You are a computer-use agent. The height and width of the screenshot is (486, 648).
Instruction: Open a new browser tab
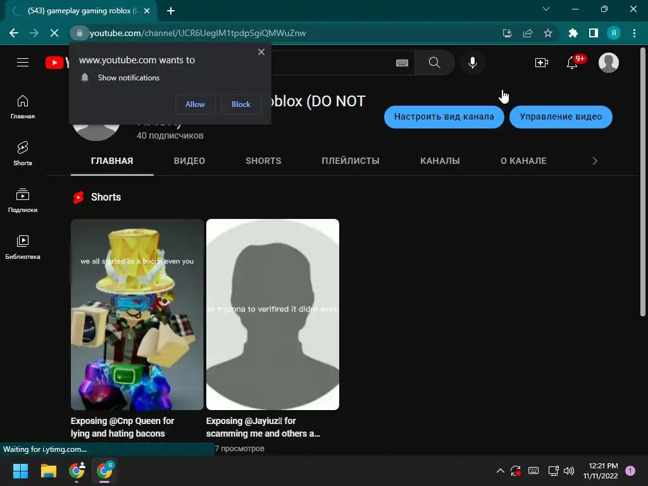click(171, 11)
